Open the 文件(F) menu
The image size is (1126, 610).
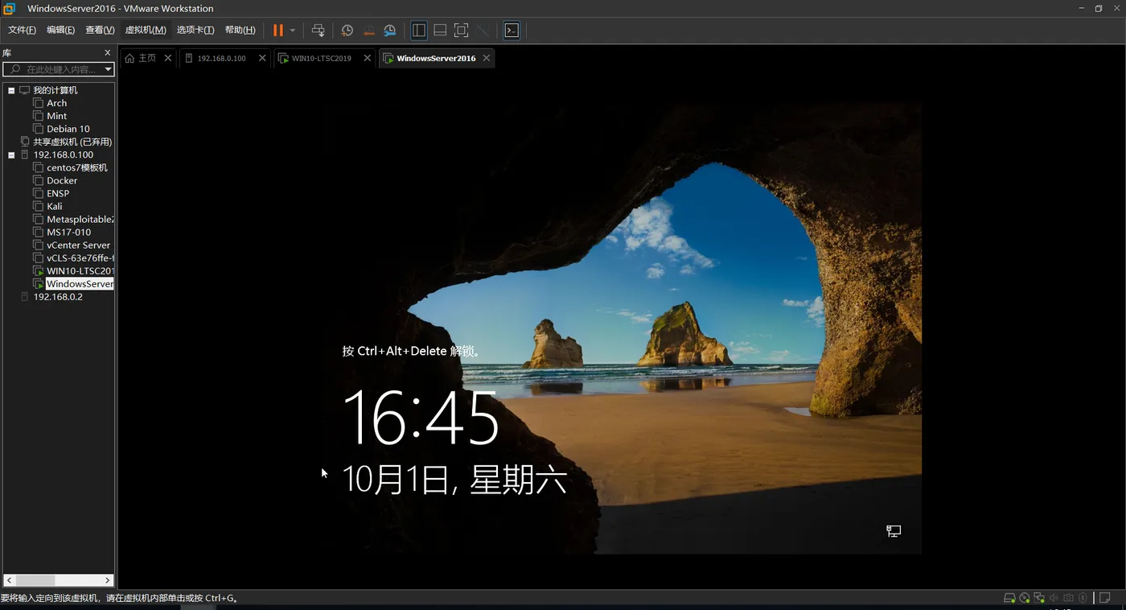pos(22,30)
